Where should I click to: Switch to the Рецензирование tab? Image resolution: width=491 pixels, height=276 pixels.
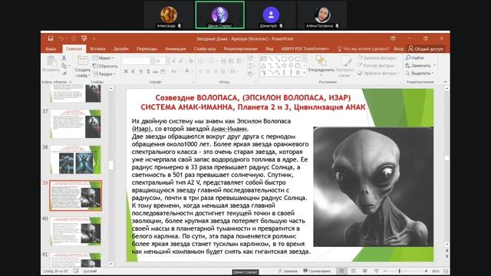[240, 49]
